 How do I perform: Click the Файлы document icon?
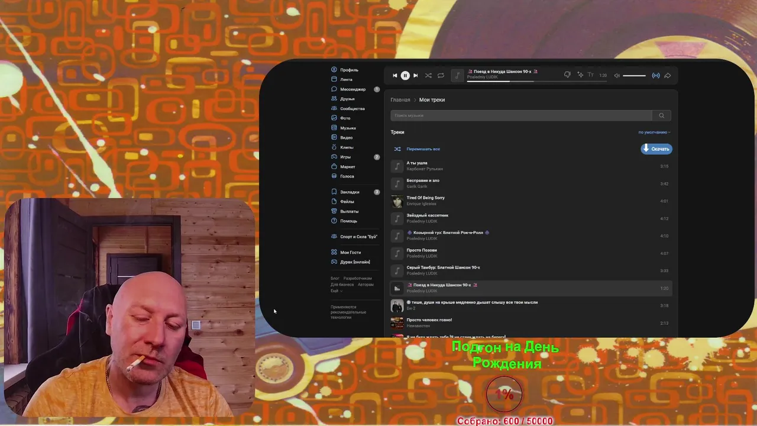(334, 202)
